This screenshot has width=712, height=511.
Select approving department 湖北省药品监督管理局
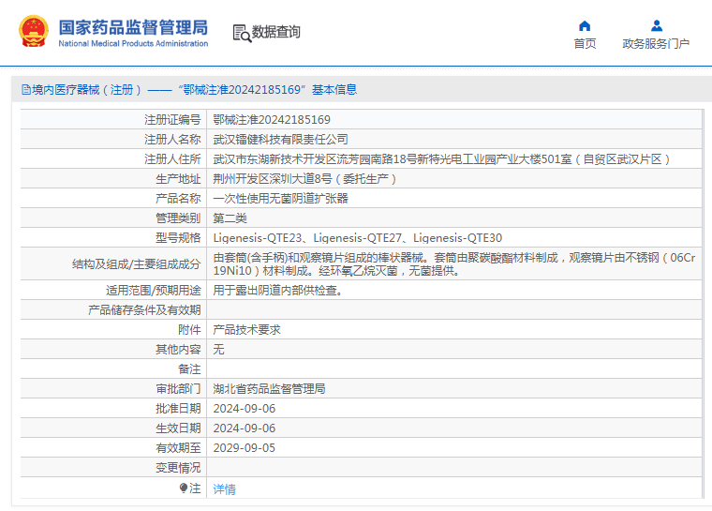269,389
